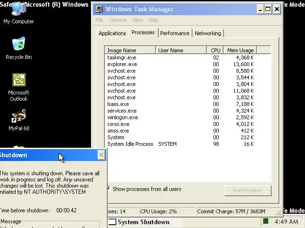Viewport: 305px width, 228px height.
Task: Click the 98 CPU value for idle process
Action: (x=216, y=144)
